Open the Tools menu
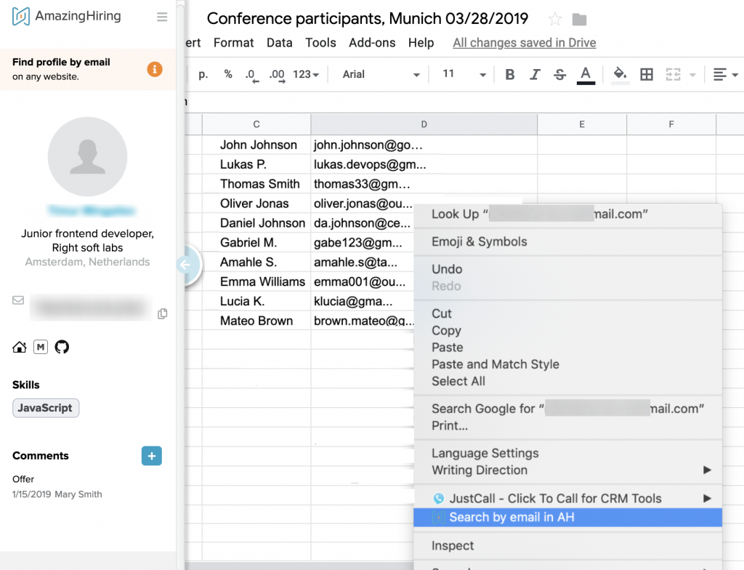The width and height of the screenshot is (744, 570). tap(320, 43)
